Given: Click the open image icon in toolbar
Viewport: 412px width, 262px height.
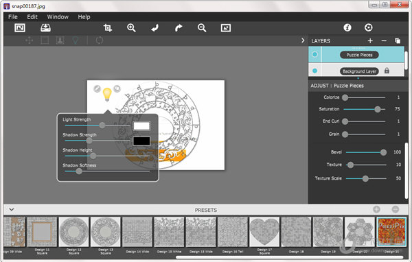Looking at the screenshot, I should point(20,28).
